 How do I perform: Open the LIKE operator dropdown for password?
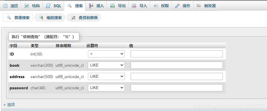(107, 88)
